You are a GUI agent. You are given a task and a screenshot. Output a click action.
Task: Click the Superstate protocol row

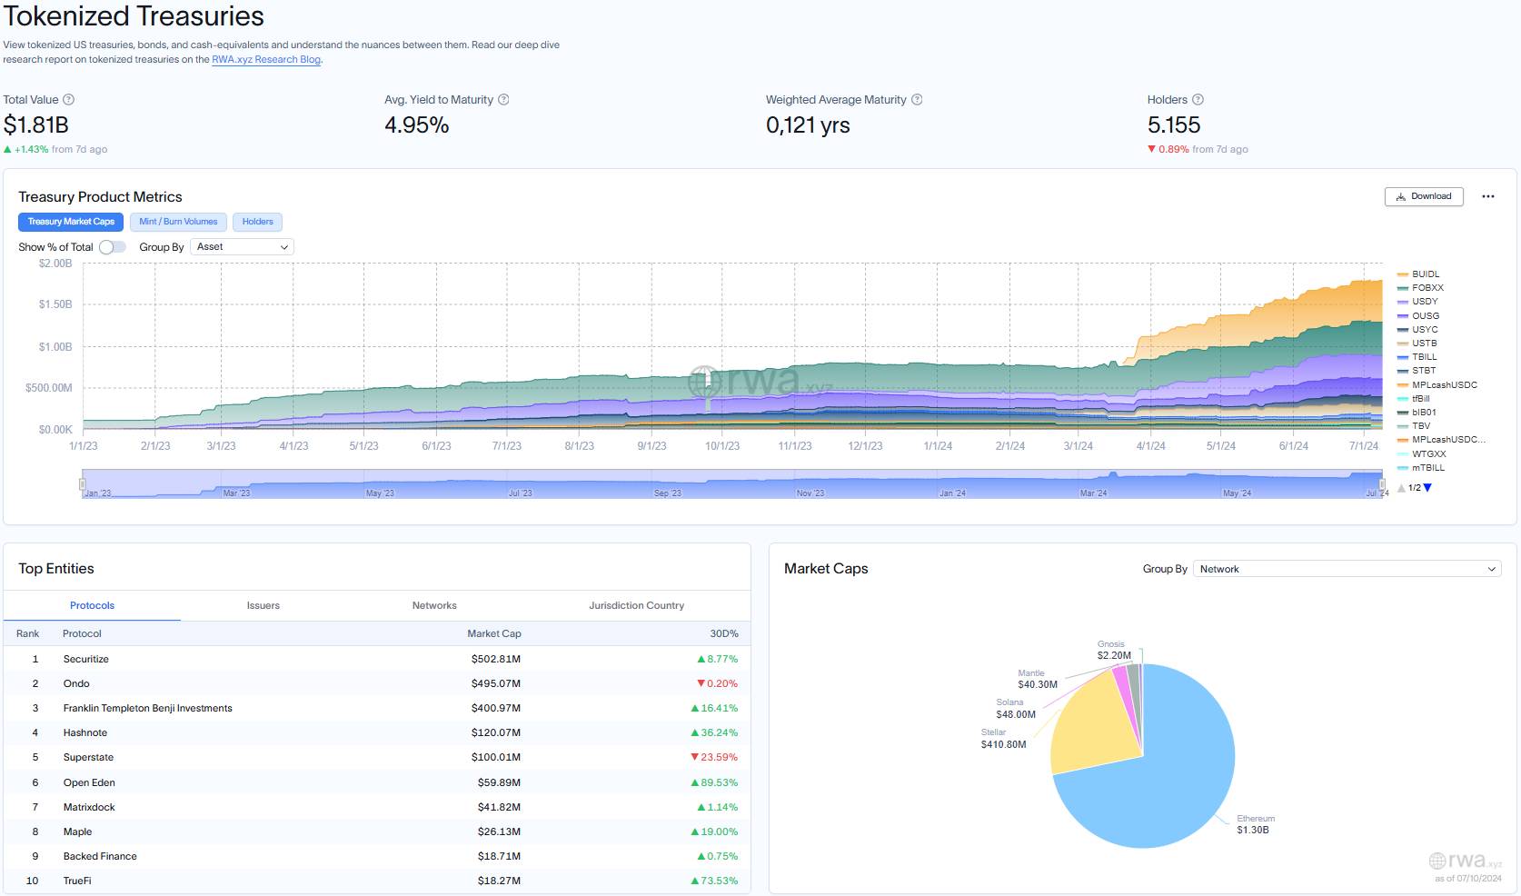(377, 757)
